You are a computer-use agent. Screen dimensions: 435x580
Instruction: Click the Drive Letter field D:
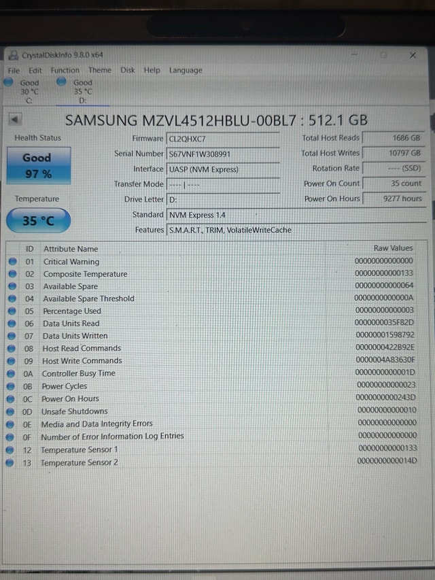[223, 200]
